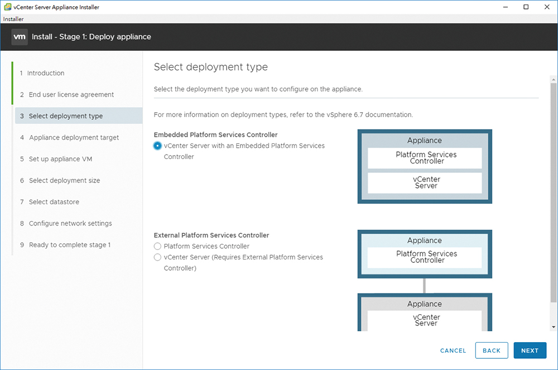The height and width of the screenshot is (370, 558).
Task: Click the vCenter installer title bar icon
Action: pyautogui.click(x=7, y=7)
